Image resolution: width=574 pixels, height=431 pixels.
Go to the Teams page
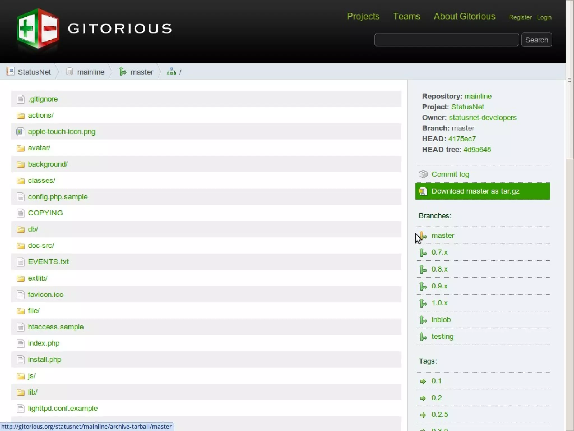pos(406,16)
